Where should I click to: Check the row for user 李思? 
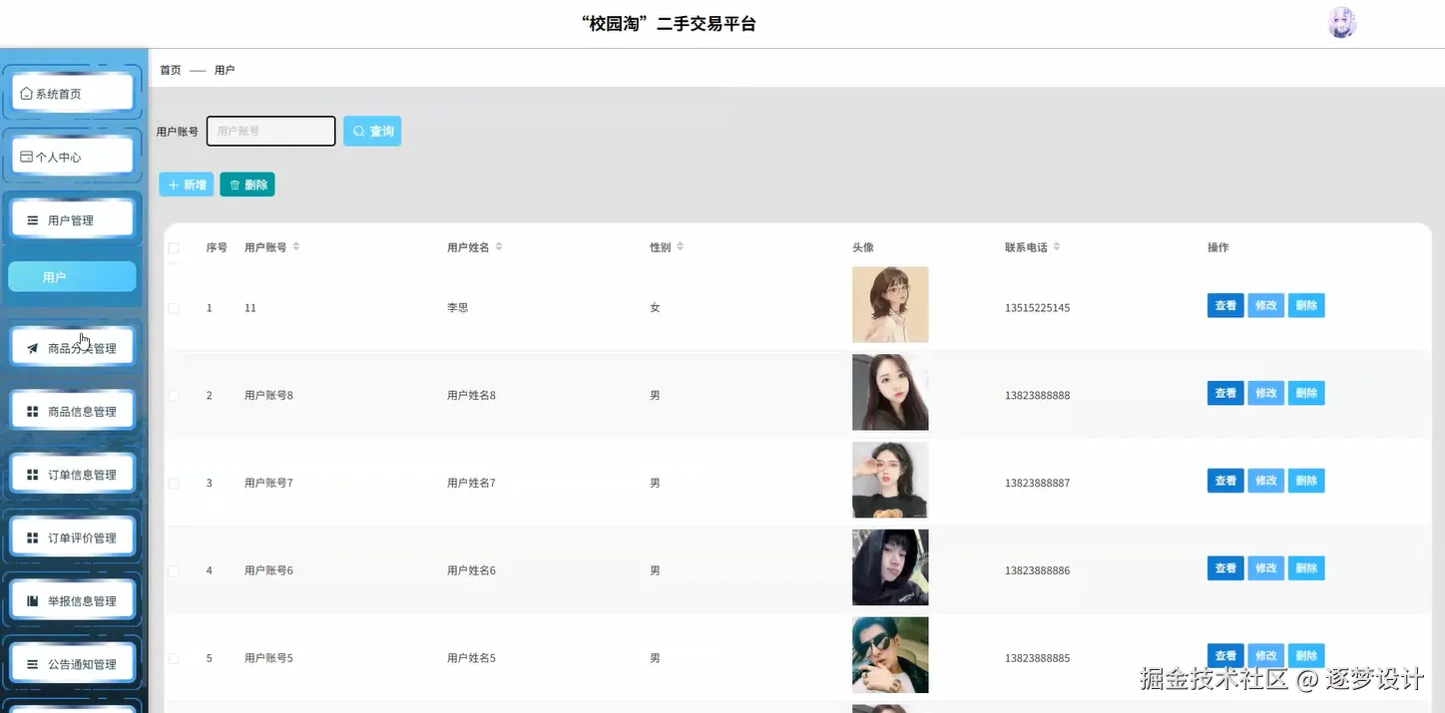click(x=174, y=308)
